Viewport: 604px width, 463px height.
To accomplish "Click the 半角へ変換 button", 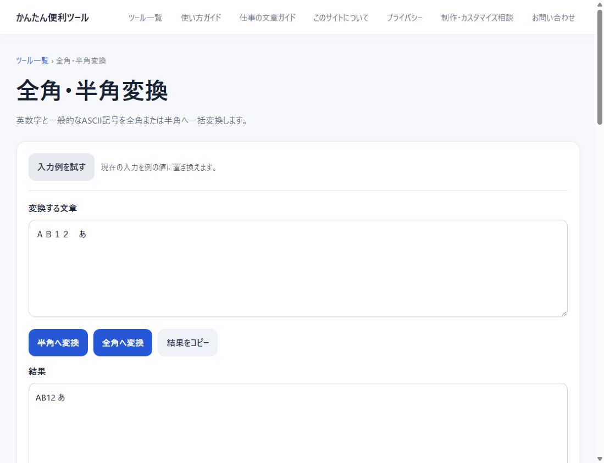I will 58,343.
